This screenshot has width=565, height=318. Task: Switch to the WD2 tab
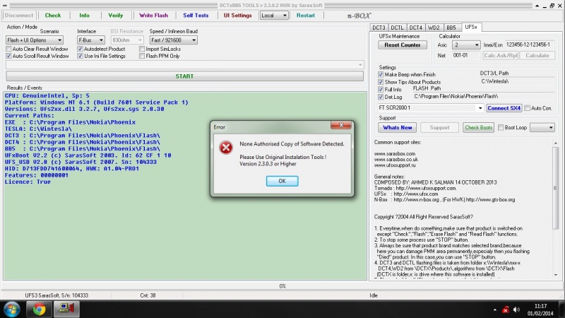click(434, 28)
